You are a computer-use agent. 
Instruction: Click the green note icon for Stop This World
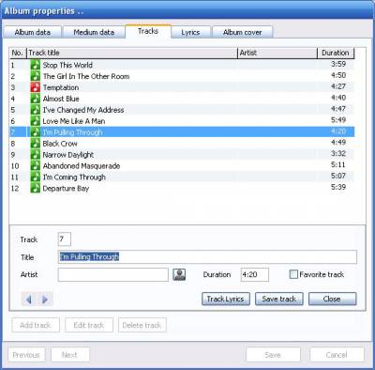tap(36, 65)
